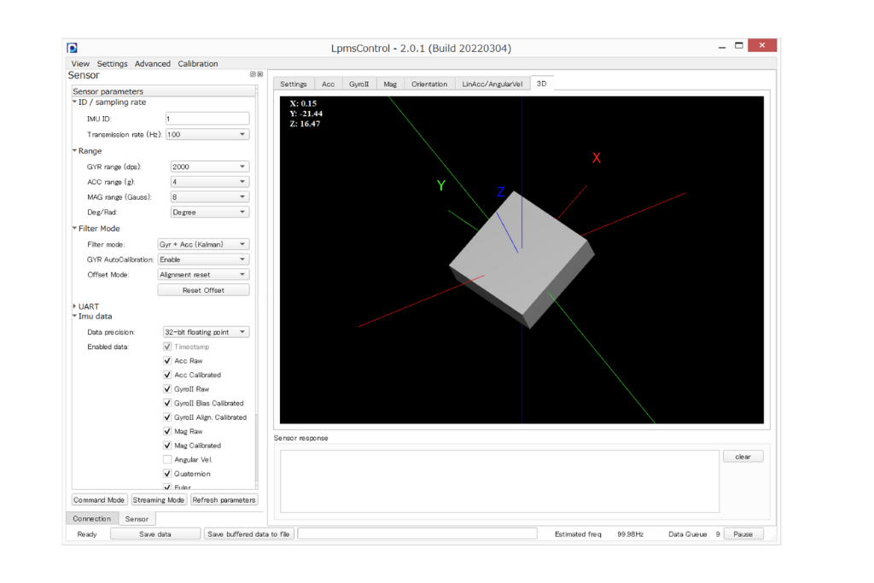The width and height of the screenshot is (874, 583).
Task: Click the Reset Offset button
Action: click(203, 290)
